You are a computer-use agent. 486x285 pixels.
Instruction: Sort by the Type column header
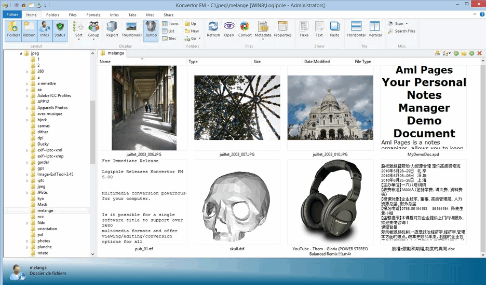pos(220,62)
